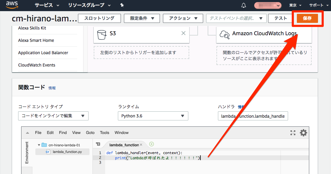The height and width of the screenshot is (174, 331).
Task: Open the File menu in editor
Action: [38, 132]
